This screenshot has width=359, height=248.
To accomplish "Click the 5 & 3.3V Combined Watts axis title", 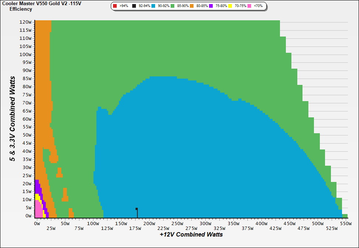I will pyautogui.click(x=13, y=119).
